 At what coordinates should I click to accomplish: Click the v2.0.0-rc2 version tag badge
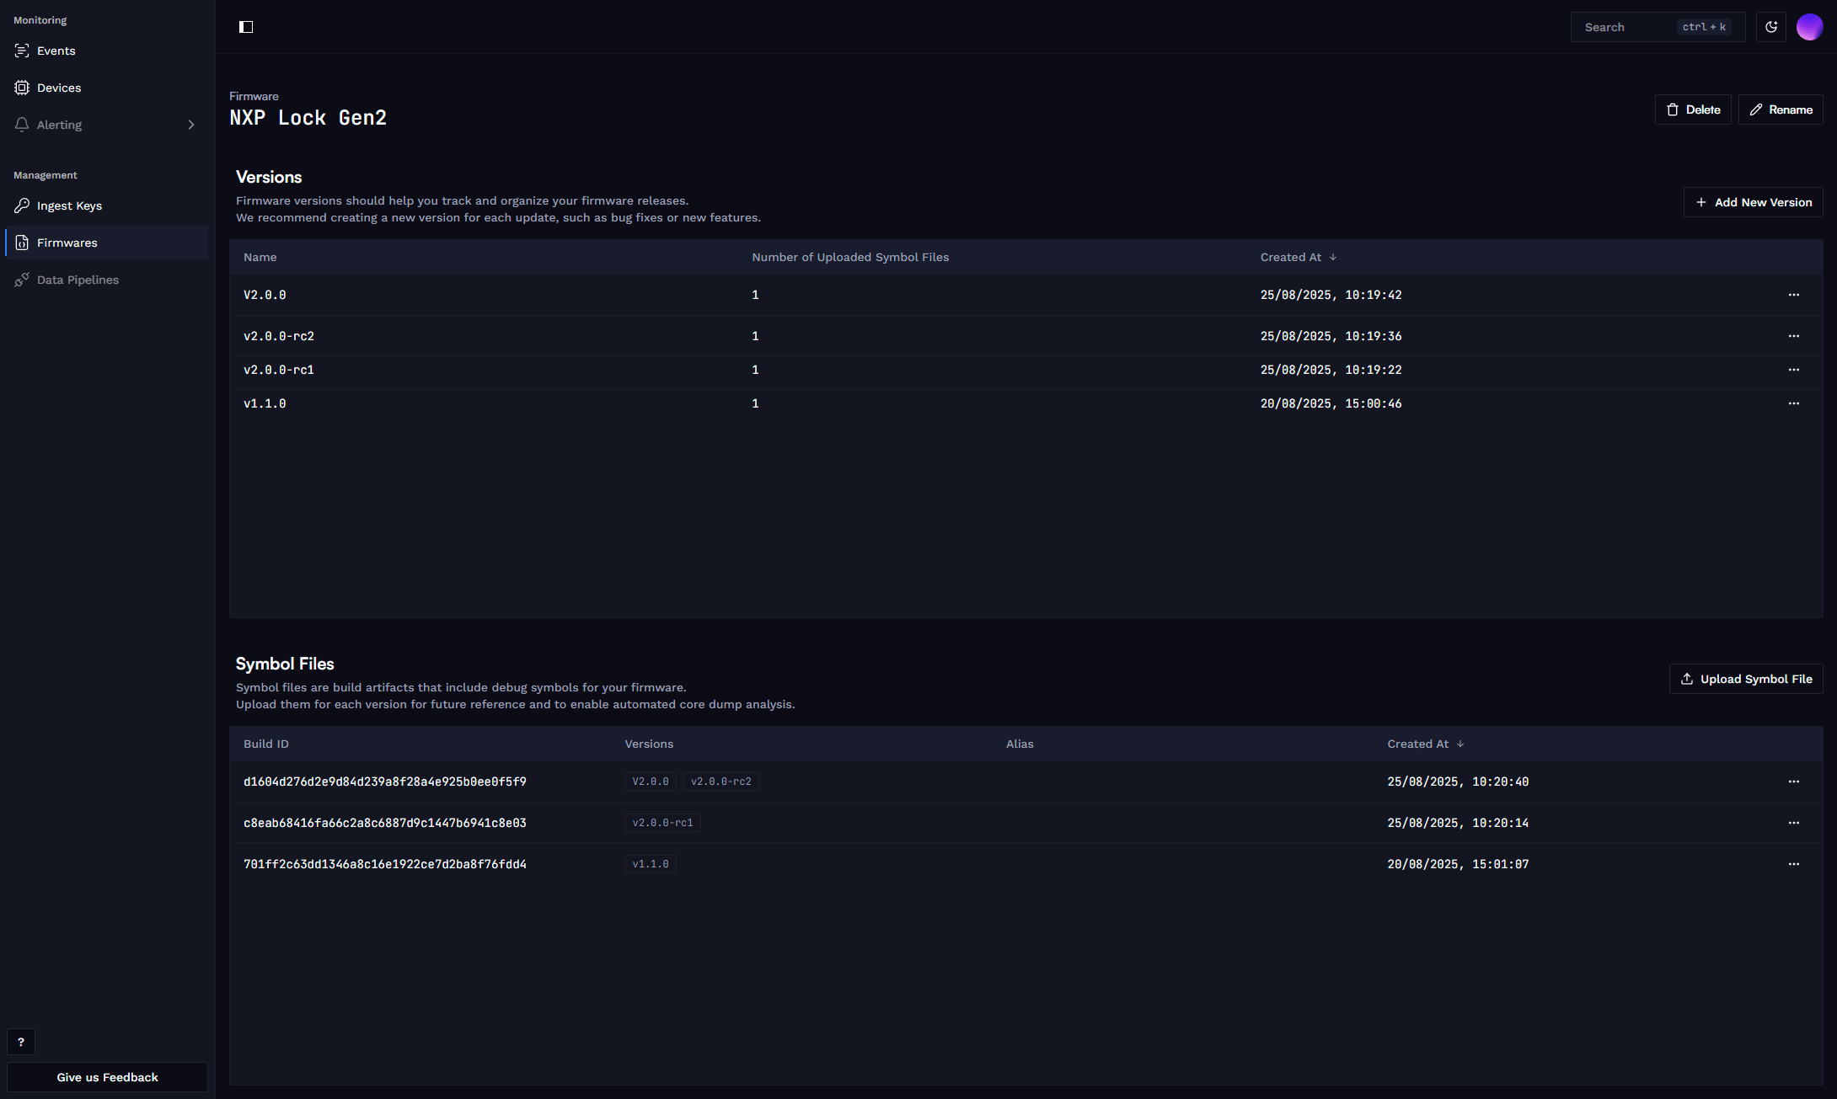pyautogui.click(x=721, y=782)
